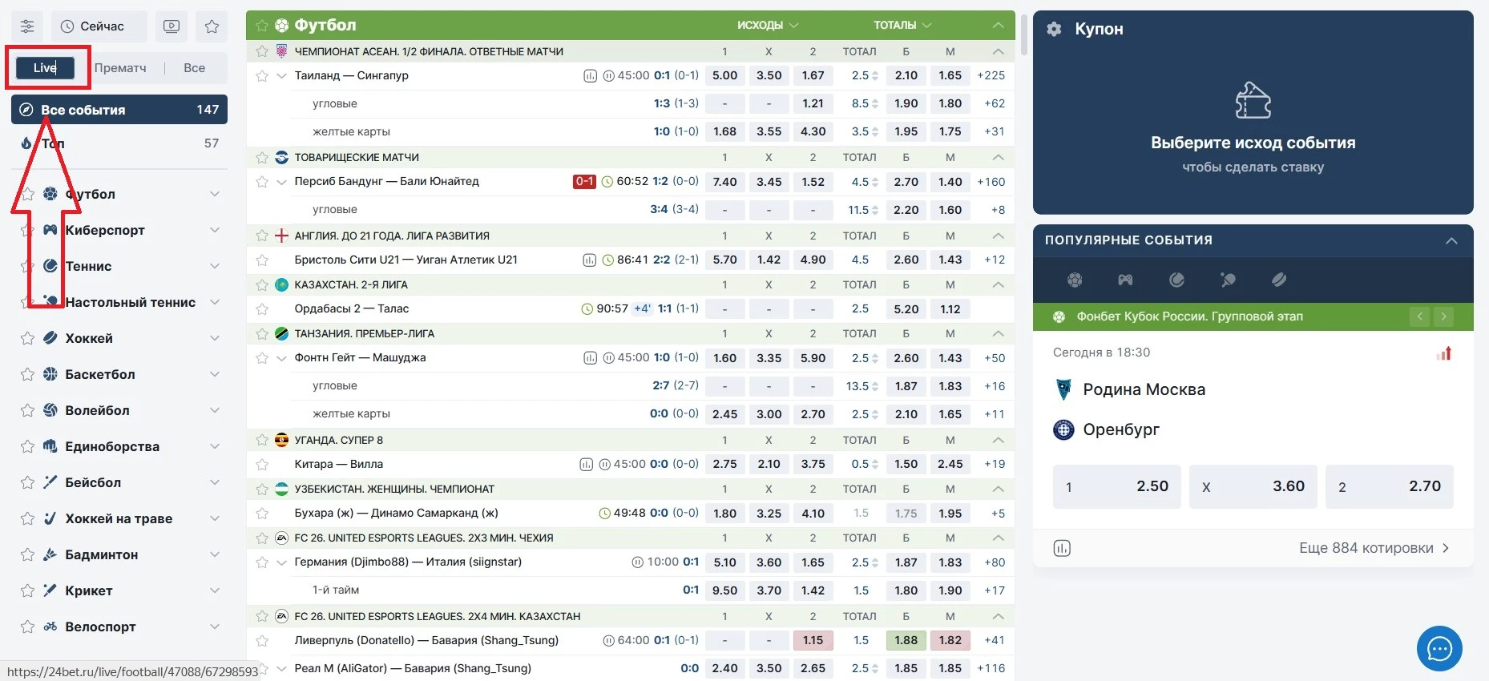
Task: Bet on Родина Москва win at 2.50
Action: coord(1116,486)
